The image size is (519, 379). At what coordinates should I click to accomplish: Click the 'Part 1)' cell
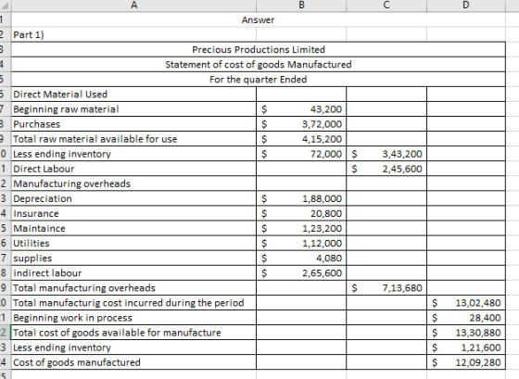point(133,35)
